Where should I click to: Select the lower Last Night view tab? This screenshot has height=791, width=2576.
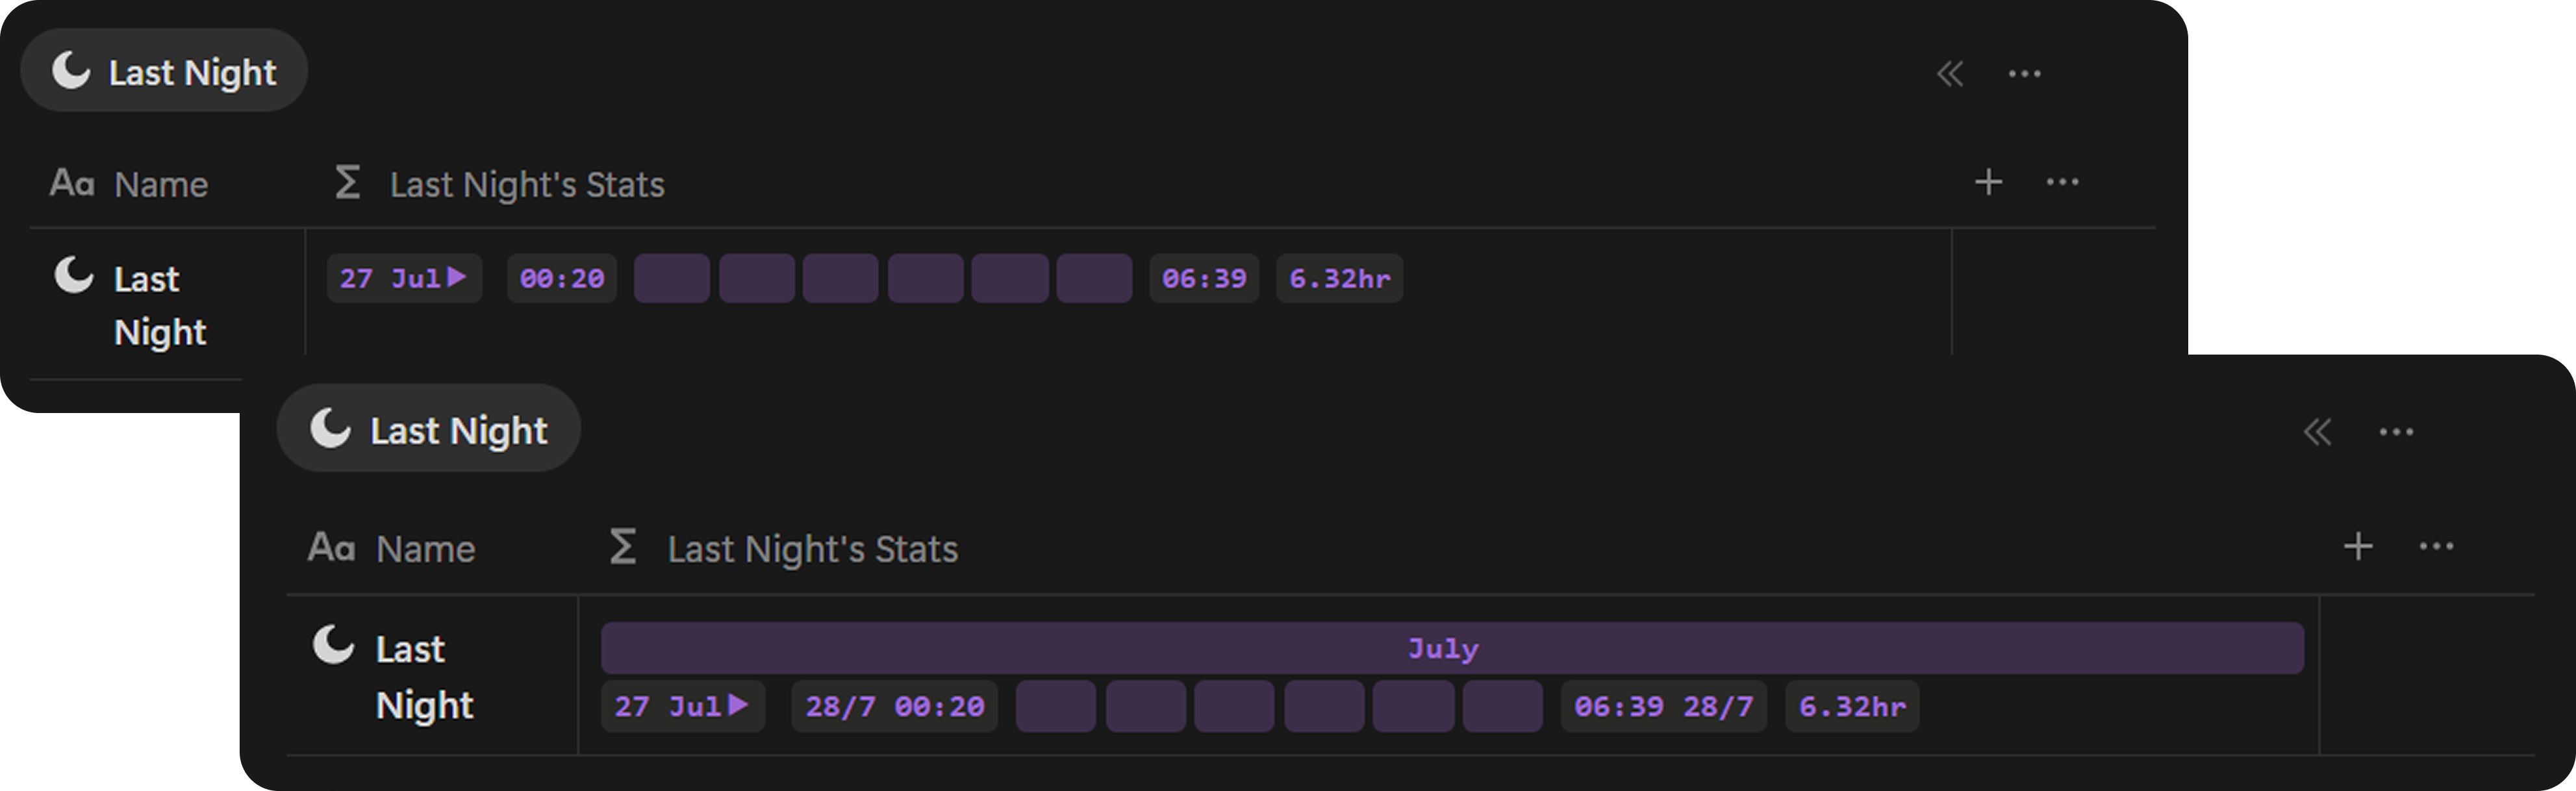coord(428,429)
